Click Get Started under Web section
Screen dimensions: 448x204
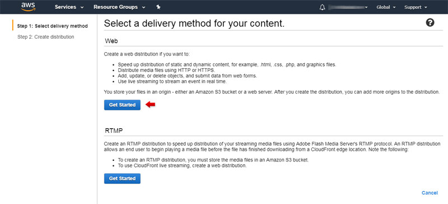[x=122, y=105]
